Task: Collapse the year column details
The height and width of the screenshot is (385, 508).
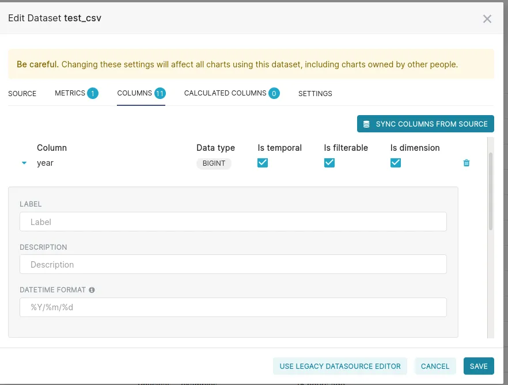Action: [24, 163]
